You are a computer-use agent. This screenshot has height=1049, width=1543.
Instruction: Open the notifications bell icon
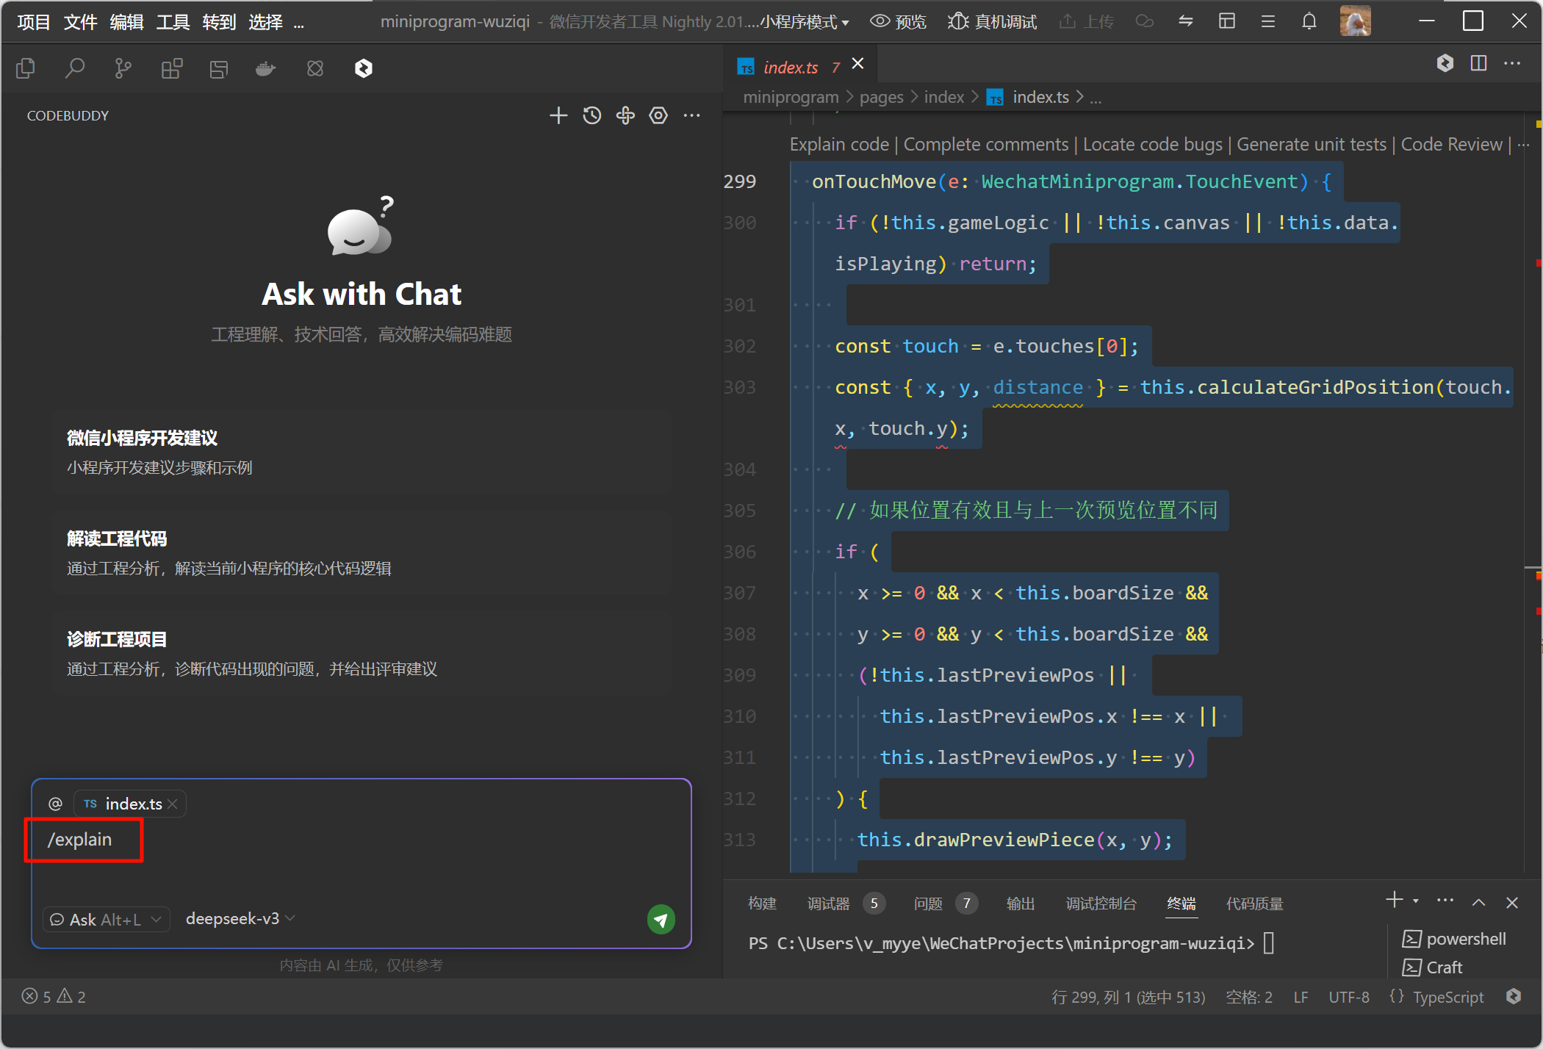[1309, 21]
